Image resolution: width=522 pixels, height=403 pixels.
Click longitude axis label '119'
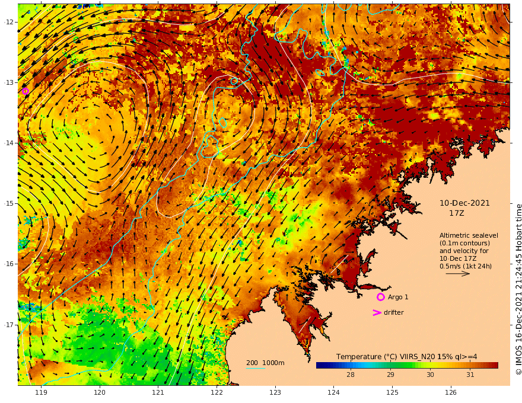pyautogui.click(x=41, y=392)
